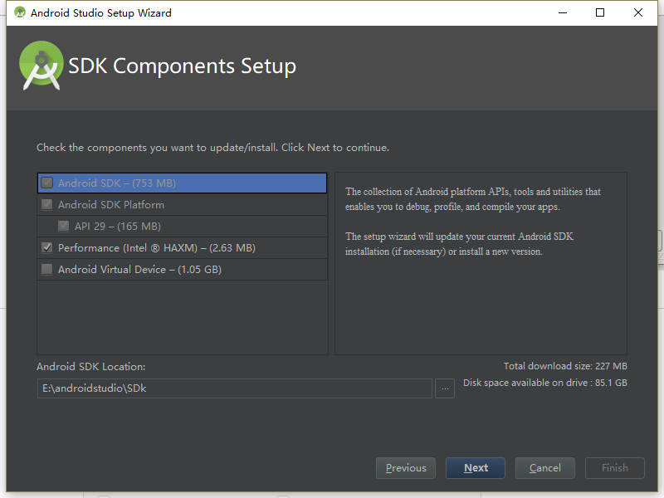Toggle the Android SDK checkbox
664x498 pixels.
click(x=47, y=183)
